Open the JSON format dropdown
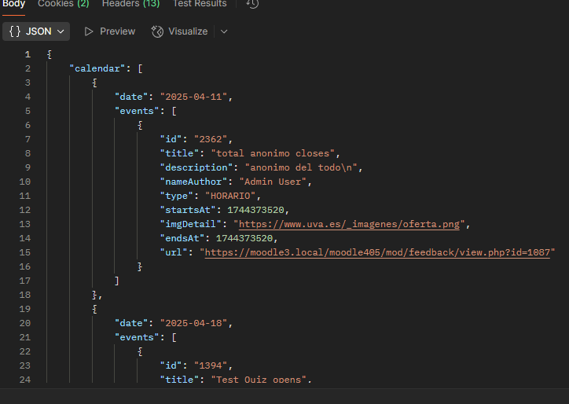The width and height of the screenshot is (569, 404). 36,31
